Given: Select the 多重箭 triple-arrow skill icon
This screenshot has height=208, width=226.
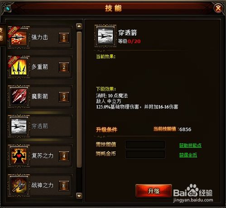Looking at the screenshot, I should coord(19,67).
